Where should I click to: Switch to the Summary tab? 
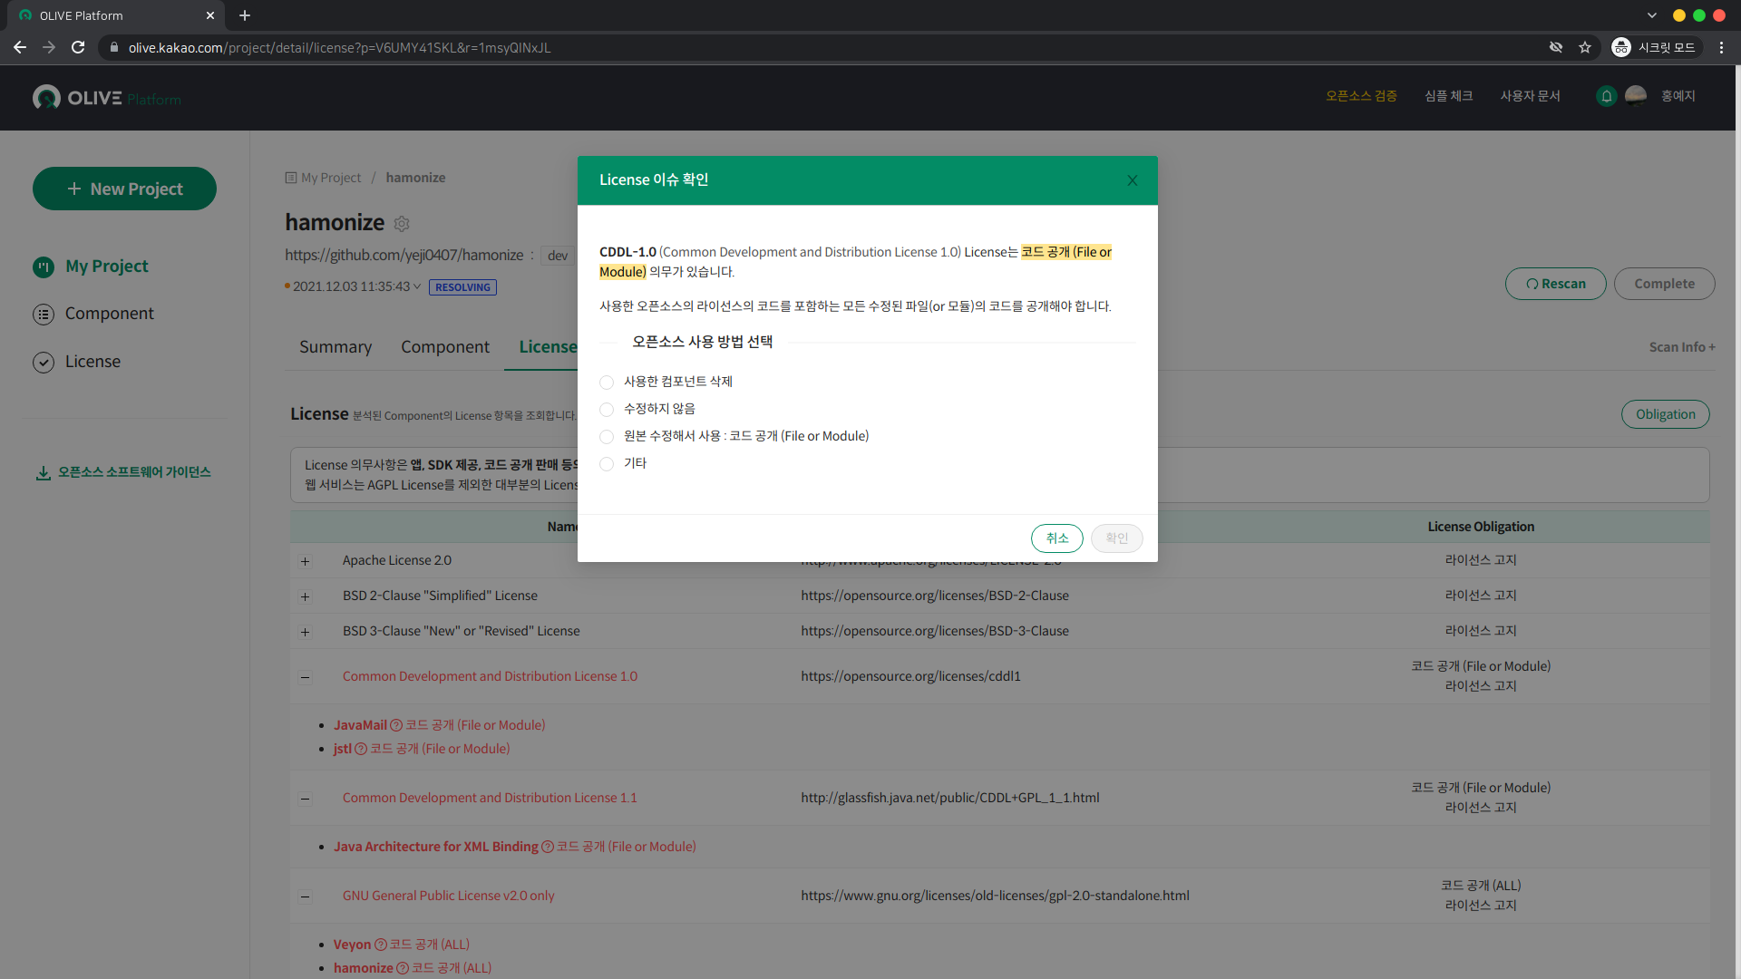click(336, 347)
